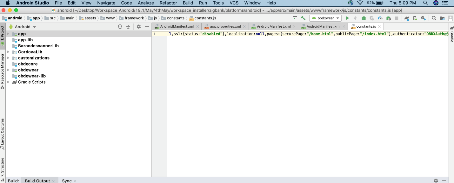This screenshot has height=183, width=454.
Task: Click the Make Project hammer icon
Action: pyautogui.click(x=303, y=18)
